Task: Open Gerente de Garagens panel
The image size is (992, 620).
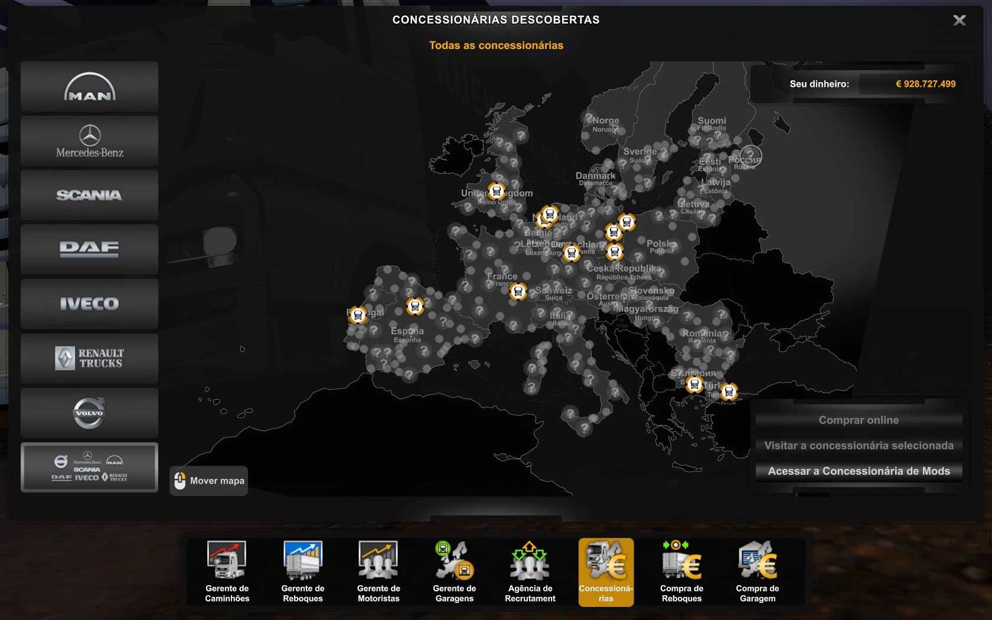Action: pyautogui.click(x=454, y=571)
